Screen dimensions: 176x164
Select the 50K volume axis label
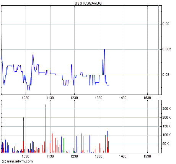(166, 144)
